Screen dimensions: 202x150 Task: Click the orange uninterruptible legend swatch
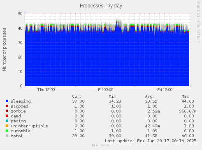pos(7,126)
